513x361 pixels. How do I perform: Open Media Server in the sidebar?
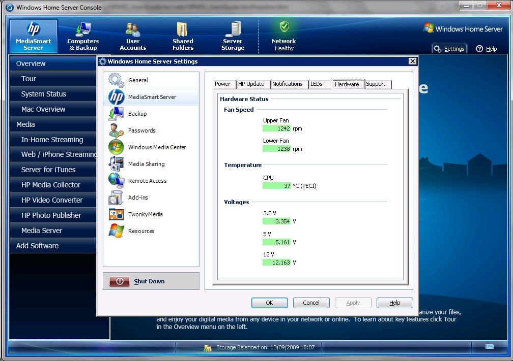pos(53,231)
